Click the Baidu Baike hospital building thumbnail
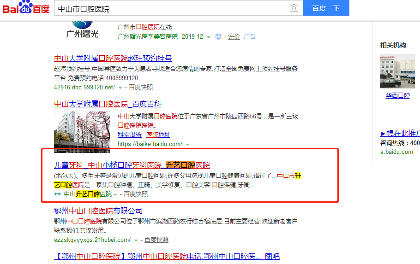The width and height of the screenshot is (420, 264). click(82, 132)
